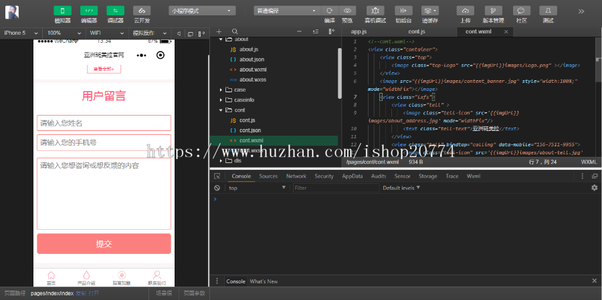Switch to the app.js editor tab
The height and width of the screenshot is (300, 602).
(359, 32)
